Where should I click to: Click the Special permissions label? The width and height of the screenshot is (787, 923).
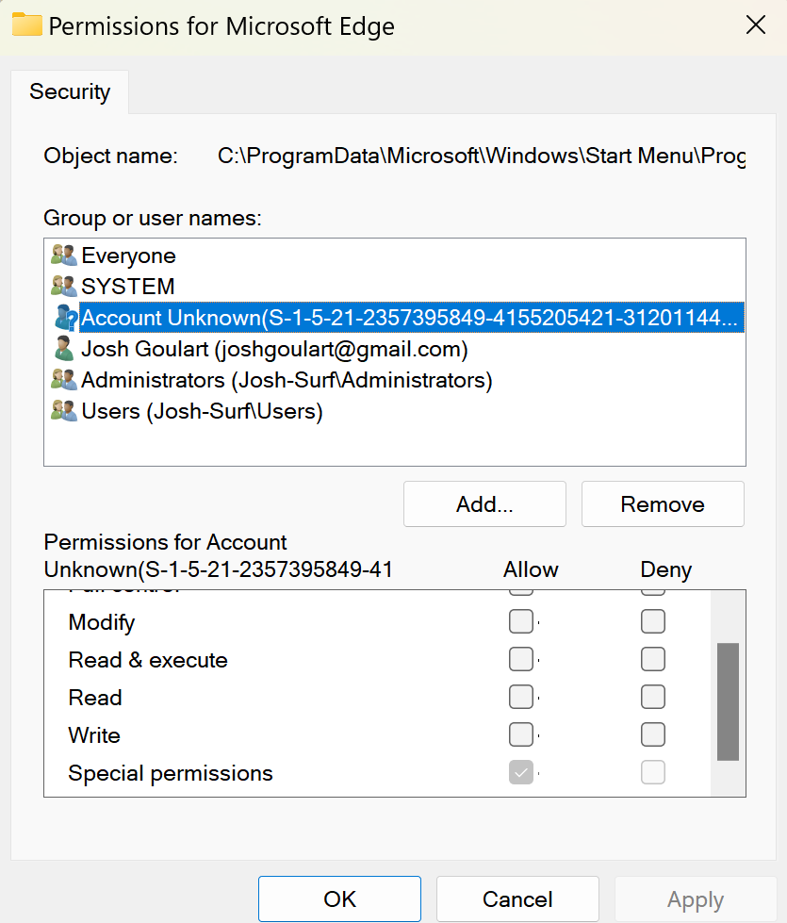170,773
